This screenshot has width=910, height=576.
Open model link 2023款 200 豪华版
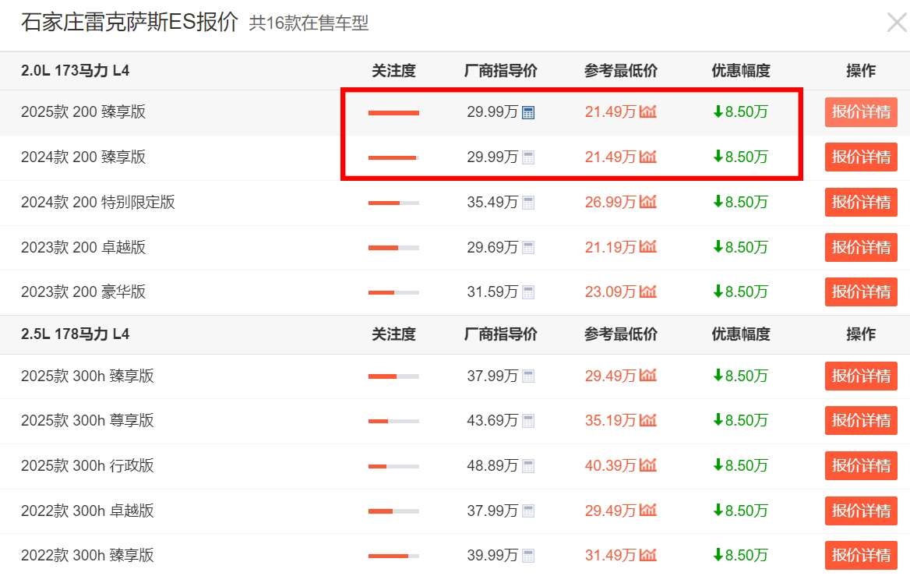tap(83, 292)
